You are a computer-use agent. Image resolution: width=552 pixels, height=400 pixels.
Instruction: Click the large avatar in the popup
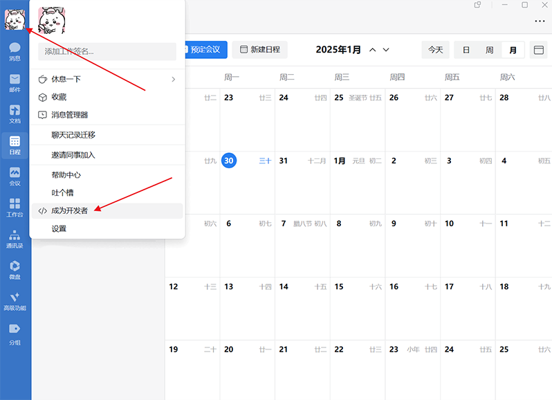coord(52,21)
